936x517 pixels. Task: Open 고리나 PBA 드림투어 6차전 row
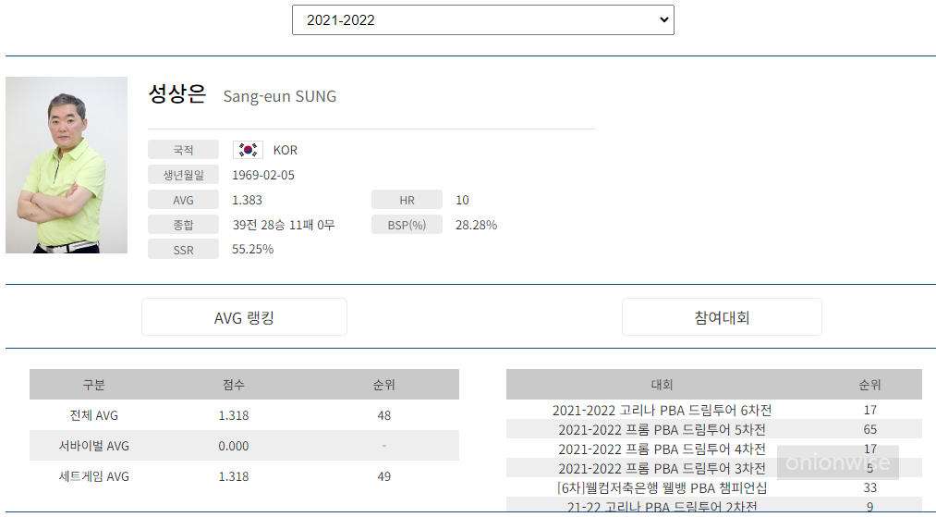click(714, 410)
